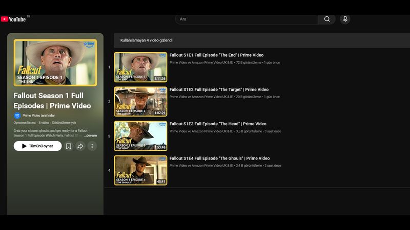
Task: Open title Fallout S1E1 Full Episode "The End"
Action: tap(216, 55)
